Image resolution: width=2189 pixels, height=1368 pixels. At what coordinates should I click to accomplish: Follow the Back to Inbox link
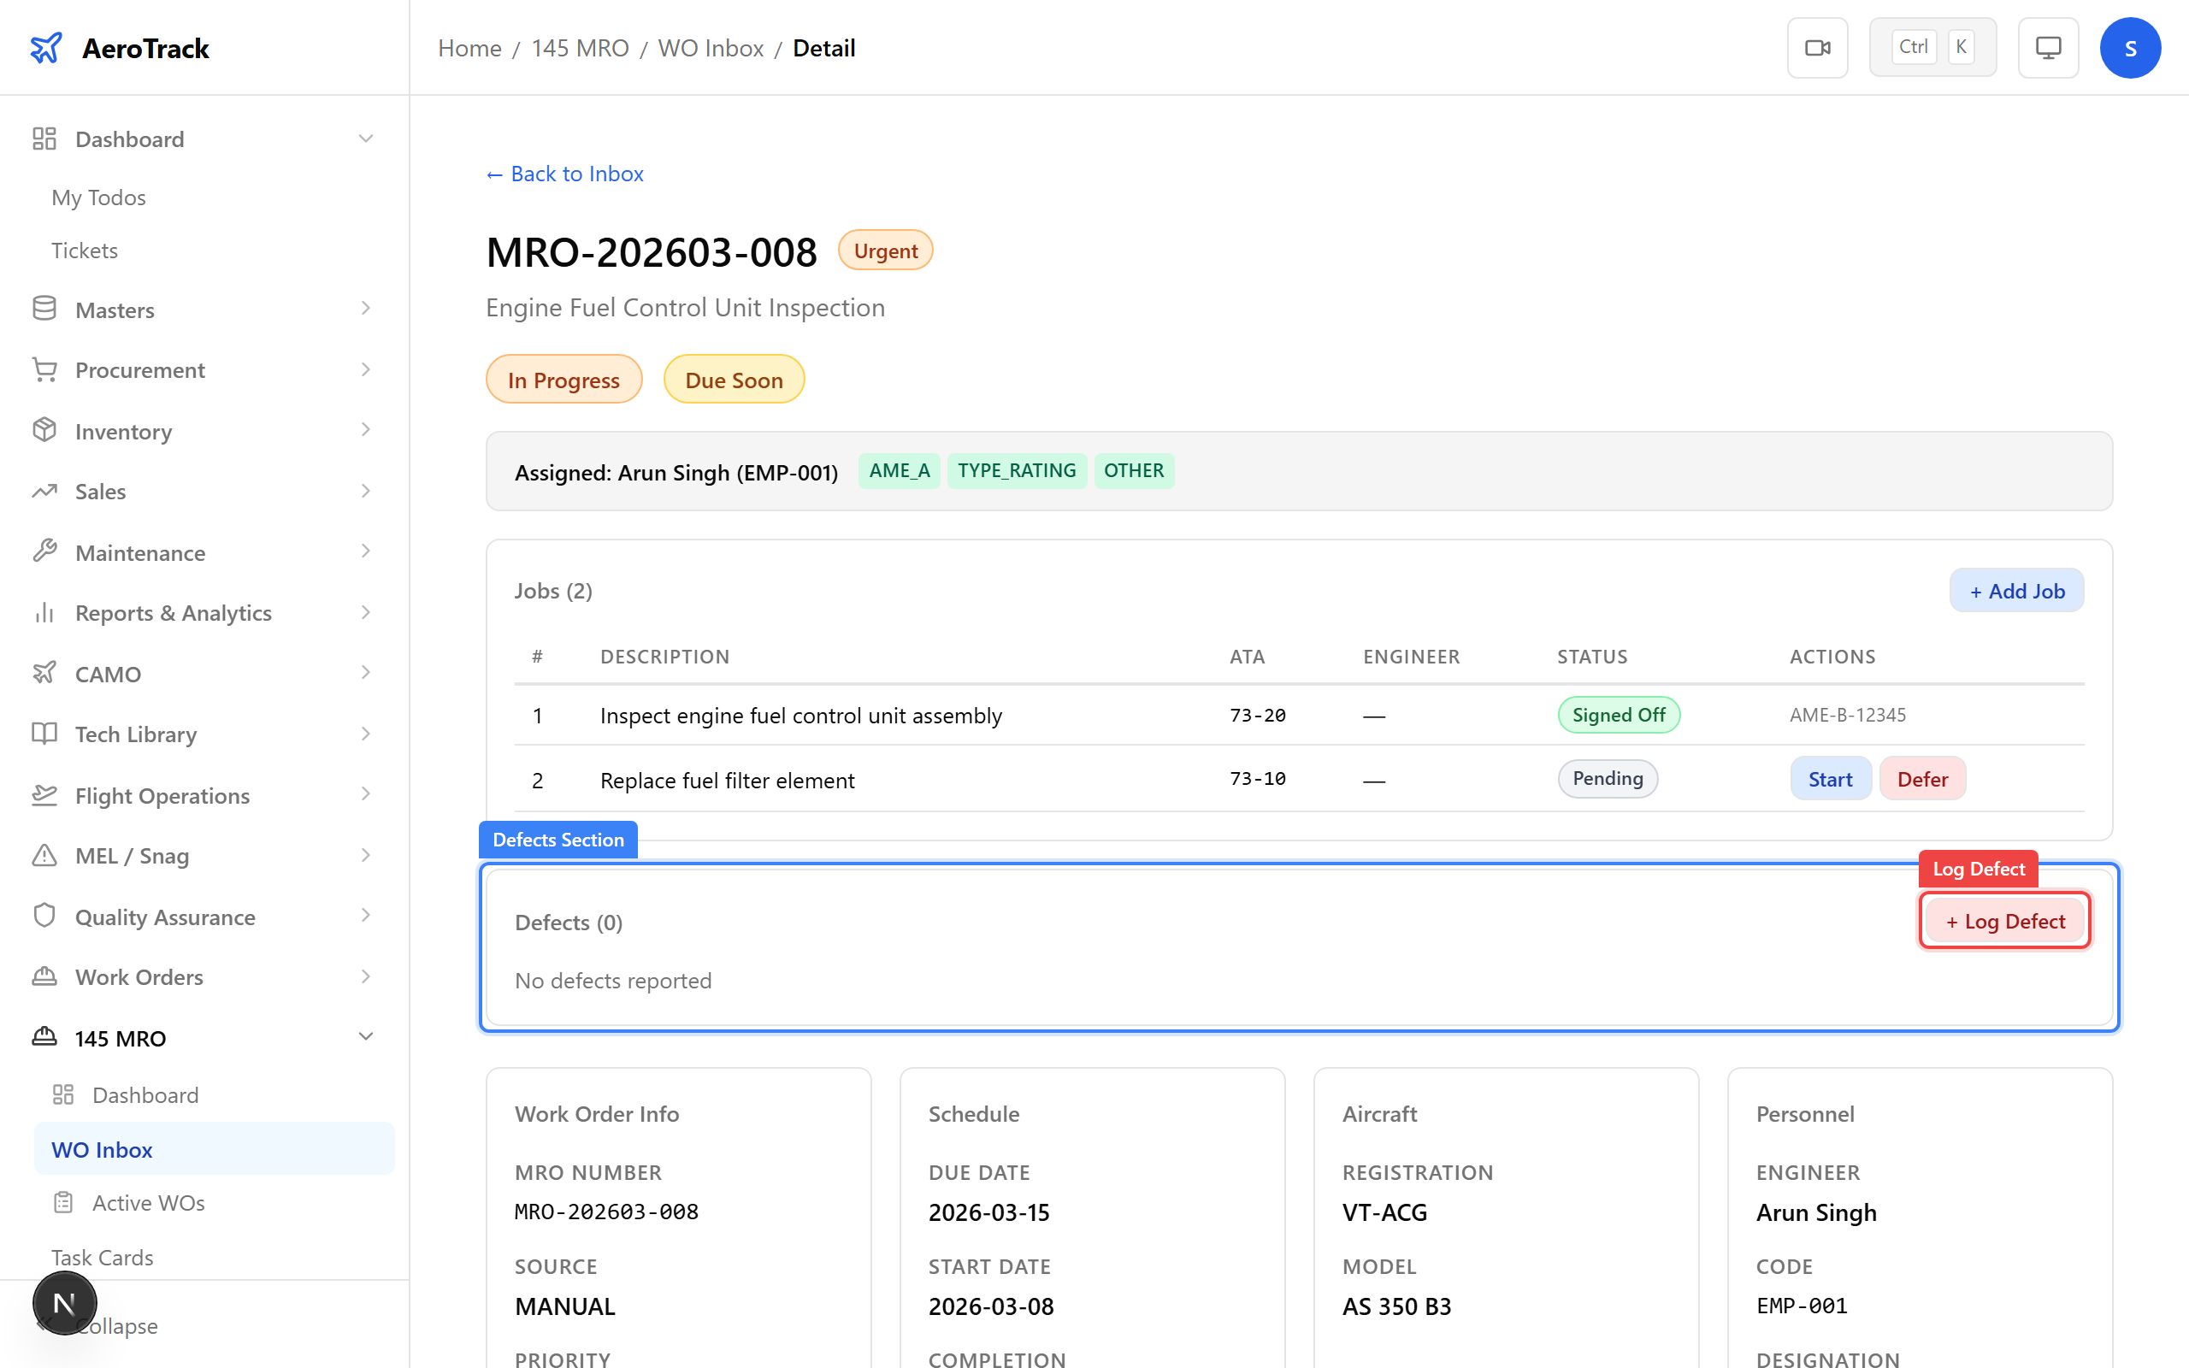coord(564,173)
